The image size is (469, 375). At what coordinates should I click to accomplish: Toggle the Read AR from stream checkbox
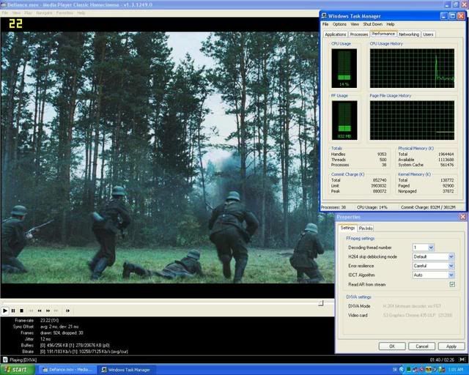452,284
